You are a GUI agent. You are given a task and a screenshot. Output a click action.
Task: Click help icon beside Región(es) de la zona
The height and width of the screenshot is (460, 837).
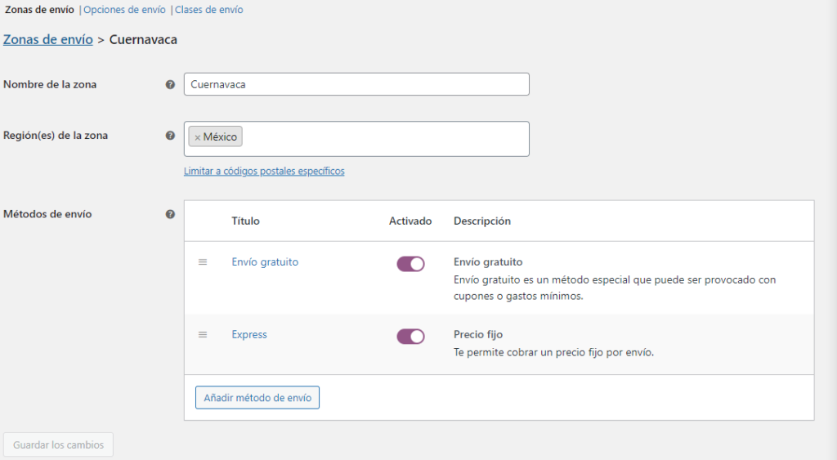click(x=170, y=136)
